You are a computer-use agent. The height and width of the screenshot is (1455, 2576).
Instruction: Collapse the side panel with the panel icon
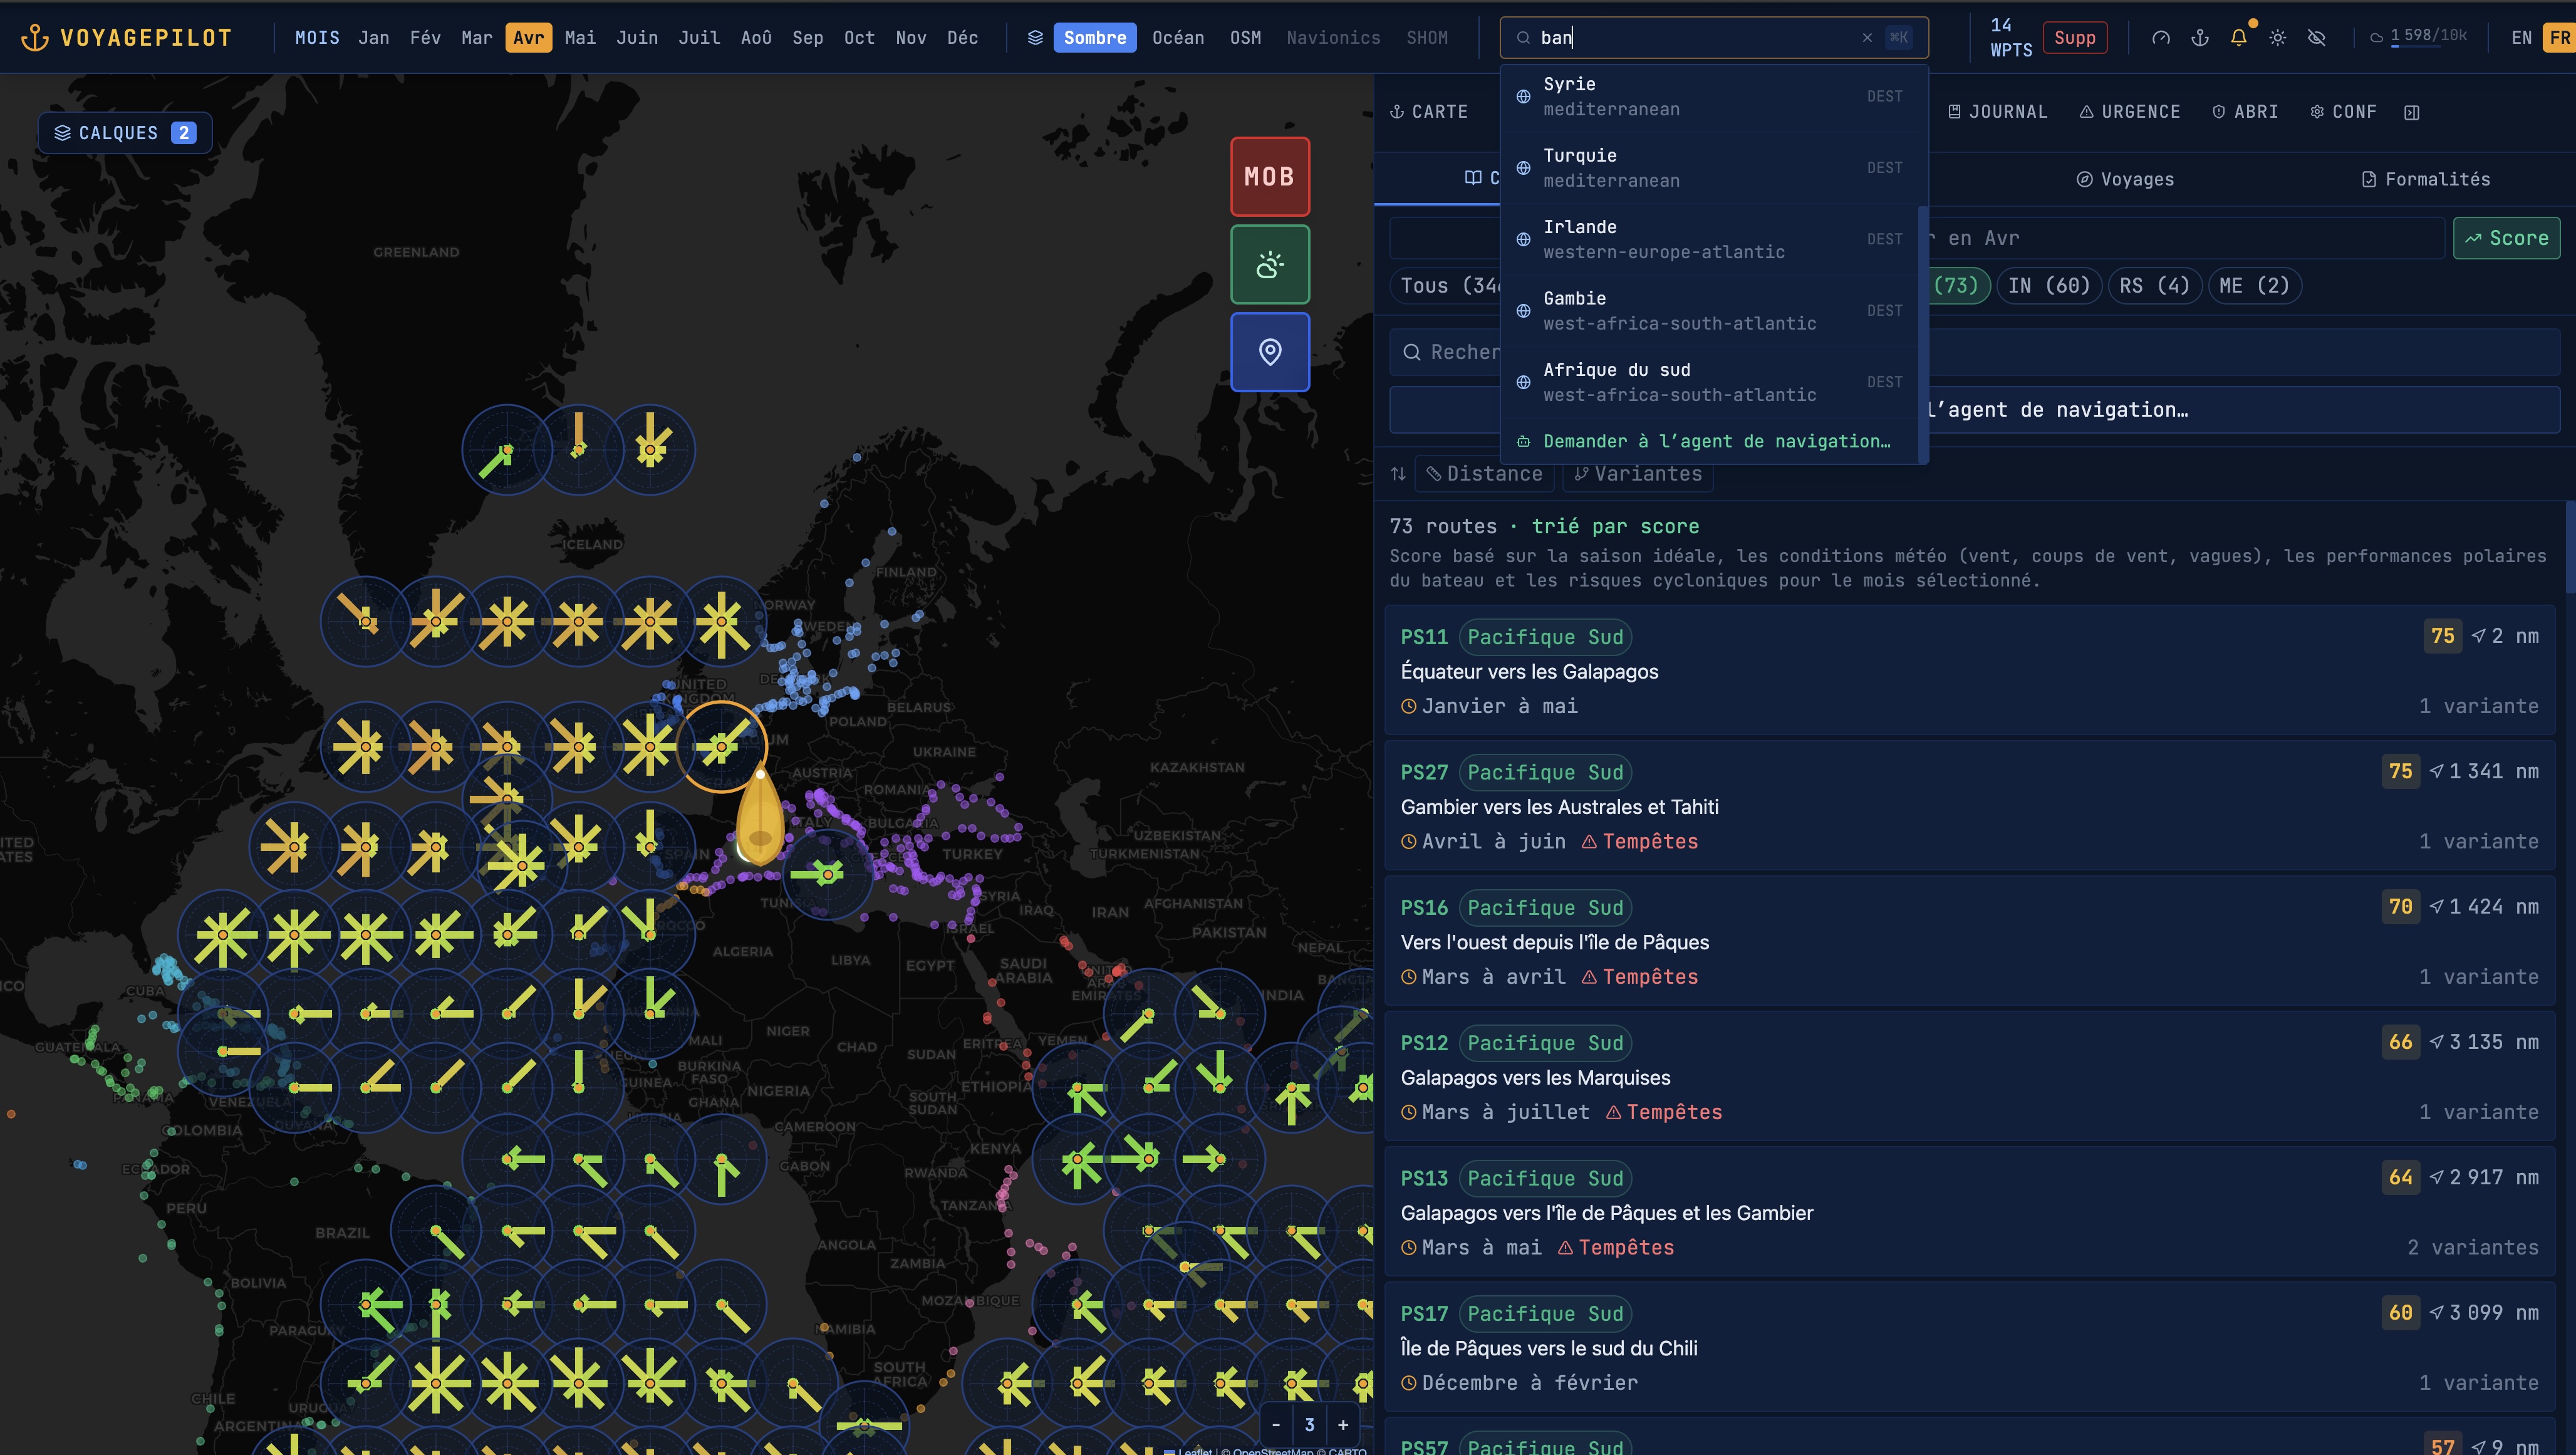[2412, 112]
